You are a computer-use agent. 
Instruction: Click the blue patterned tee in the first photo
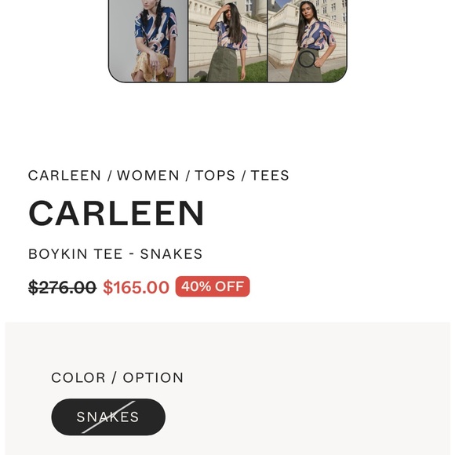point(157,31)
